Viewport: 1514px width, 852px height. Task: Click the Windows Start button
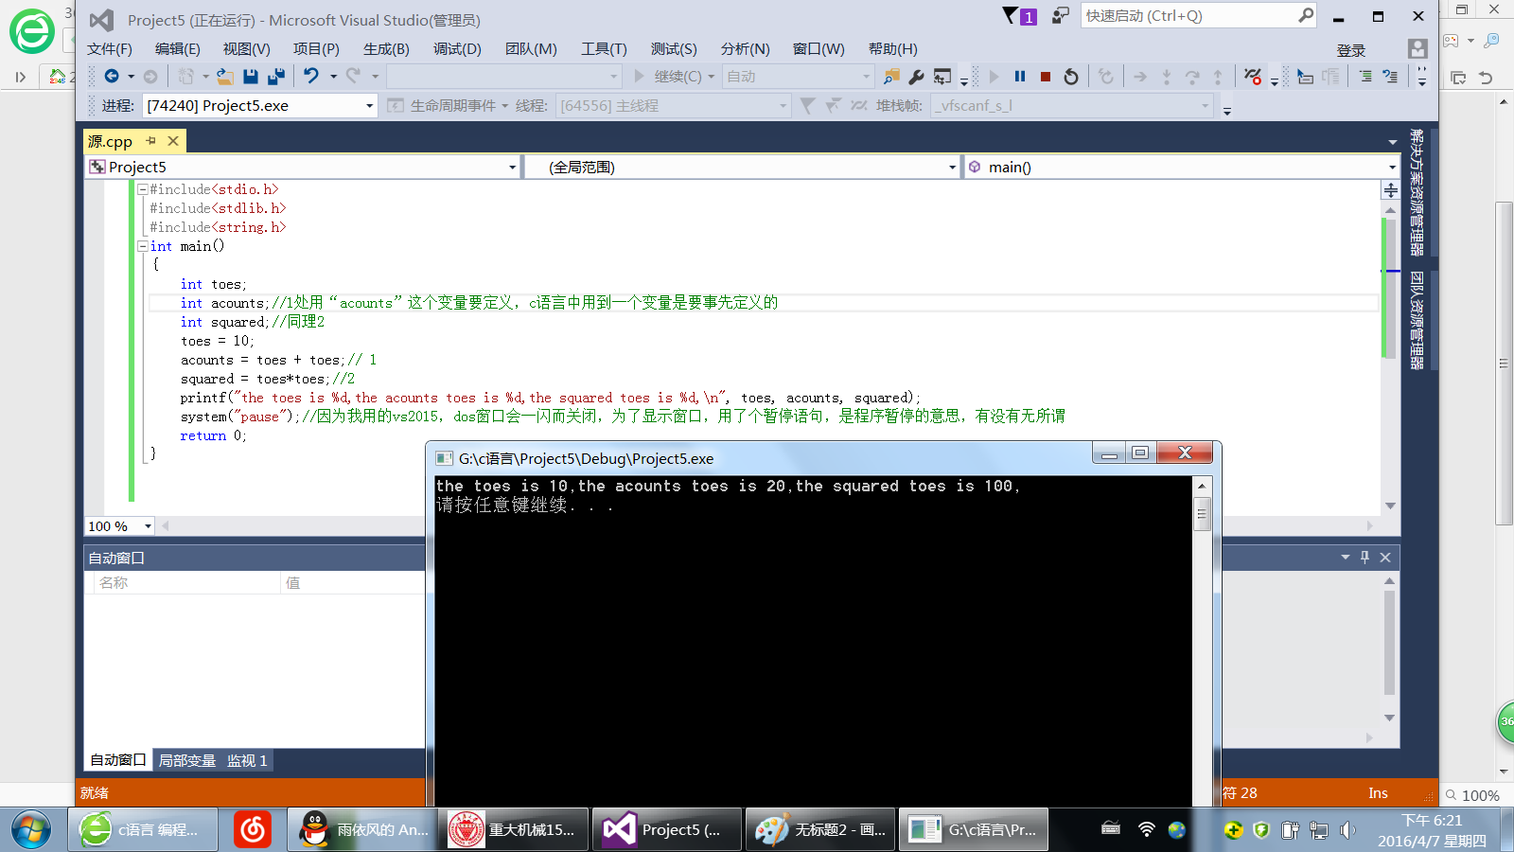tap(31, 830)
